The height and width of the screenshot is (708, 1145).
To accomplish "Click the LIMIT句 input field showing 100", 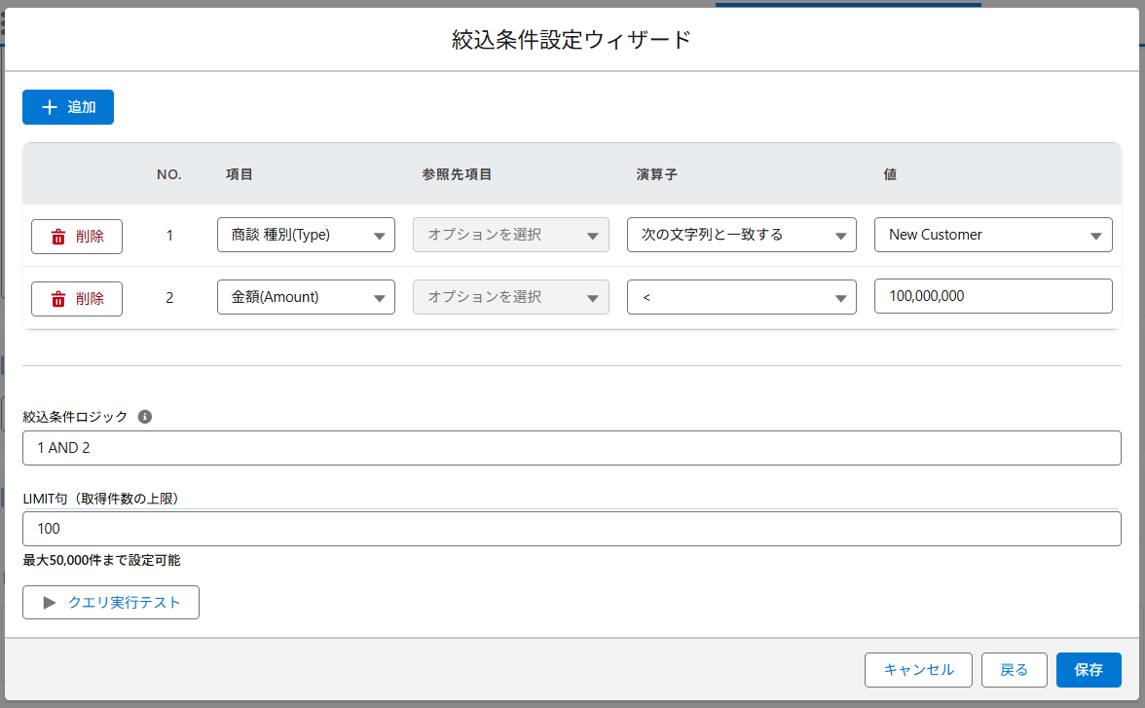I will (x=572, y=529).
